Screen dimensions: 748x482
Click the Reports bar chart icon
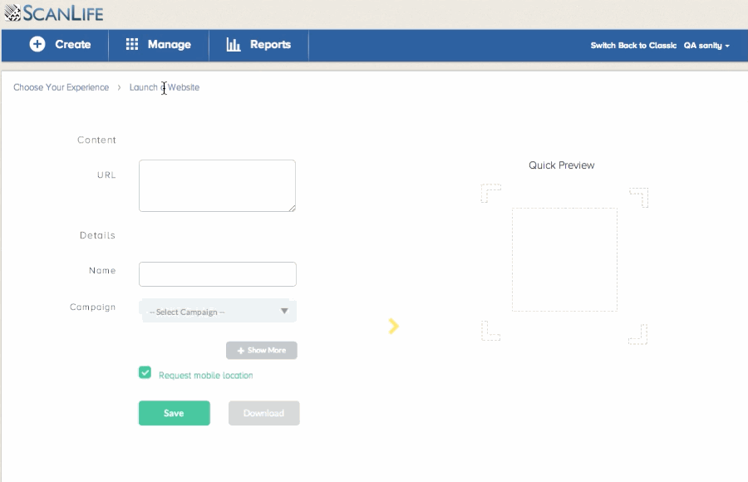[235, 45]
